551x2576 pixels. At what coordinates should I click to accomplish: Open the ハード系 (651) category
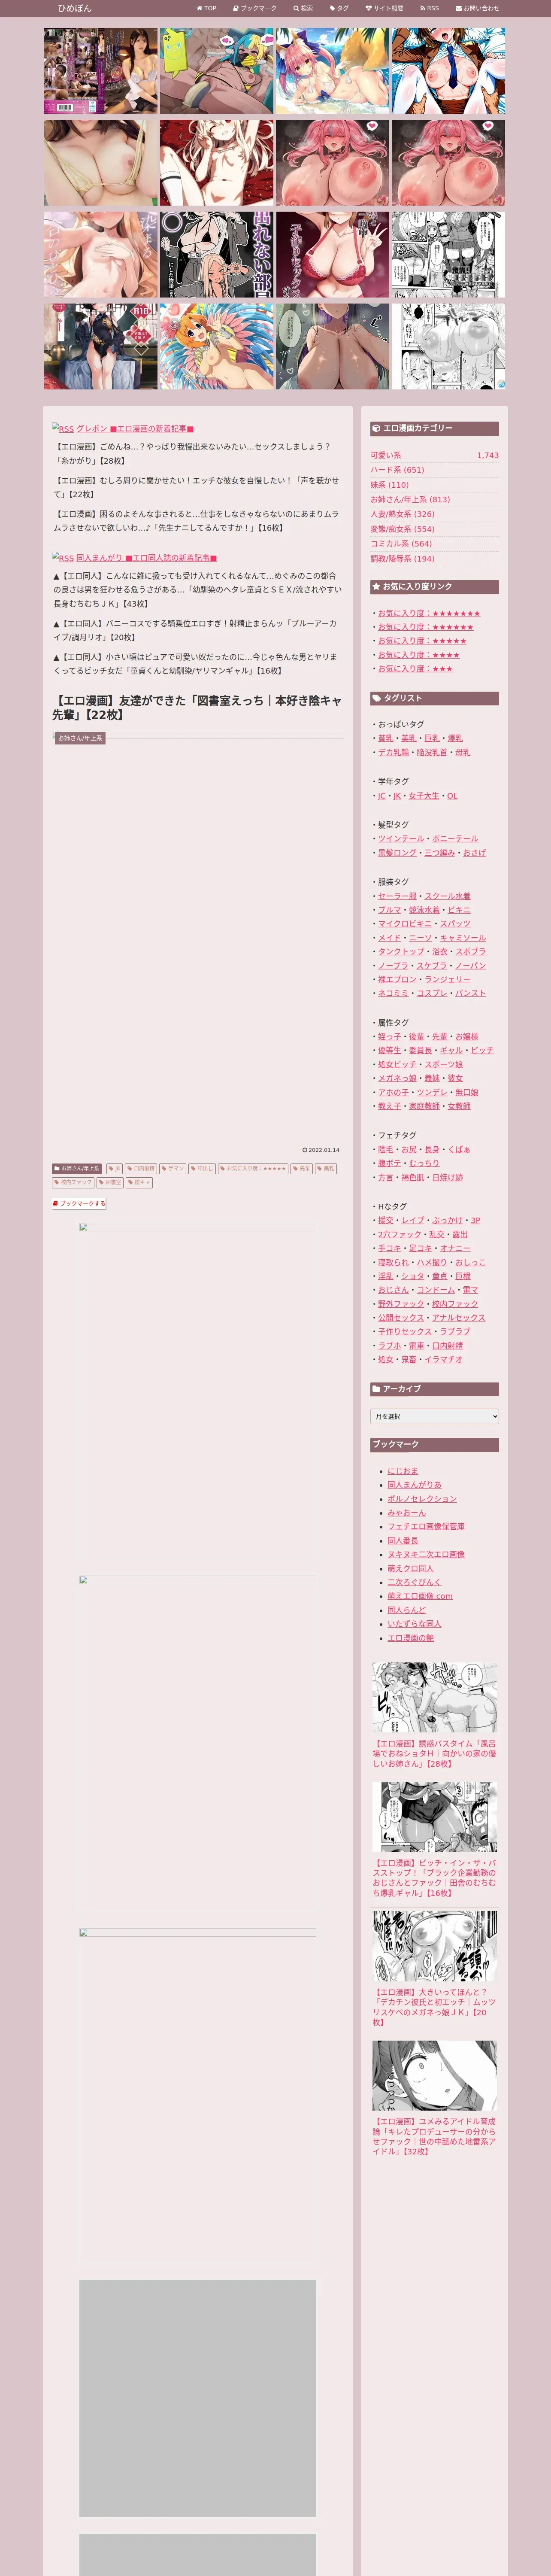click(397, 470)
